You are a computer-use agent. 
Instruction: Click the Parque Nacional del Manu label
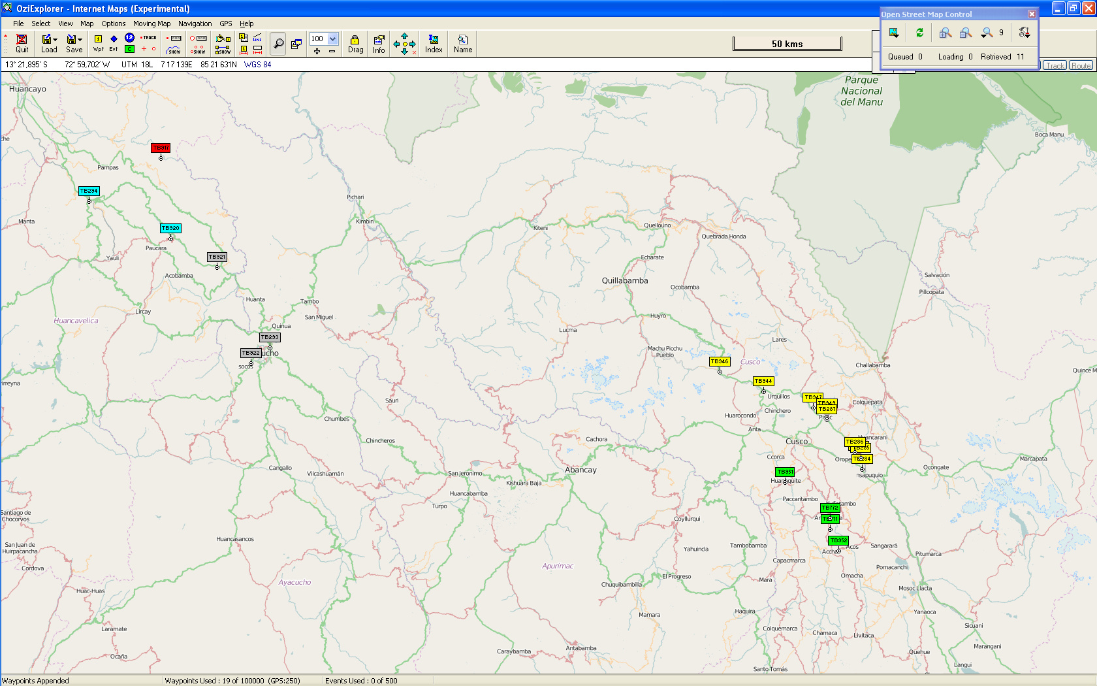pos(861,91)
